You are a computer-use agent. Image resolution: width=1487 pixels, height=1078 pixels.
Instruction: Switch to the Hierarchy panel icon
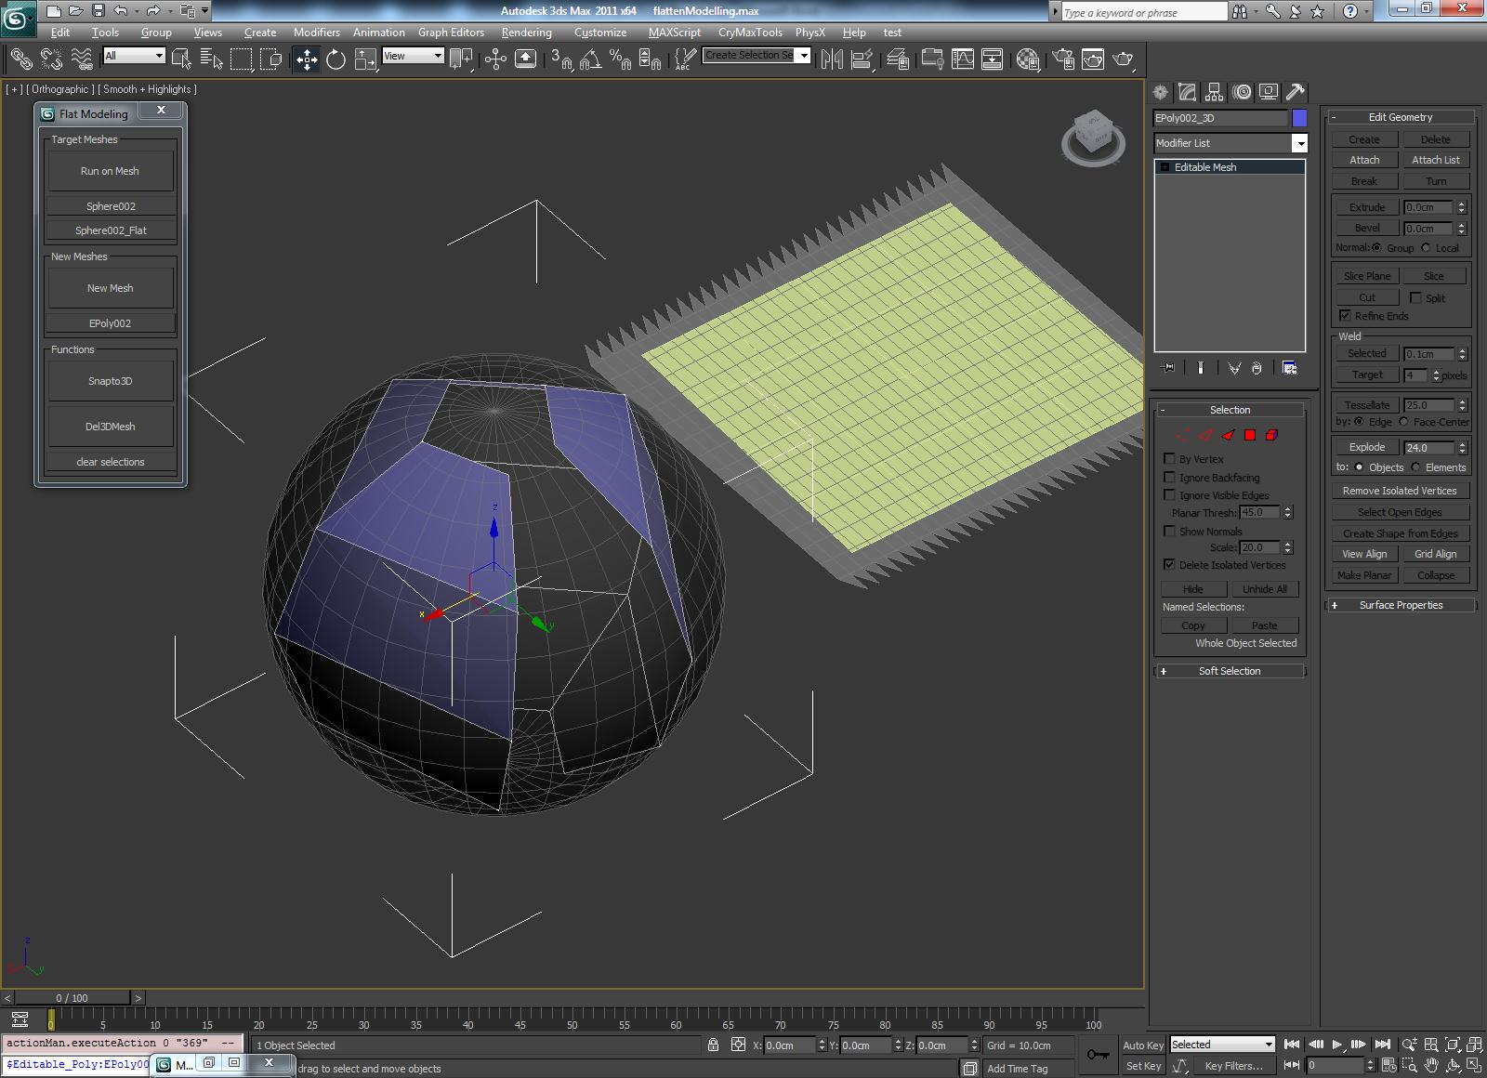(1214, 92)
